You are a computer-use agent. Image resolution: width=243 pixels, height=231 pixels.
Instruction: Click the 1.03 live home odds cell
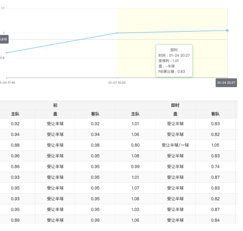[135, 210]
